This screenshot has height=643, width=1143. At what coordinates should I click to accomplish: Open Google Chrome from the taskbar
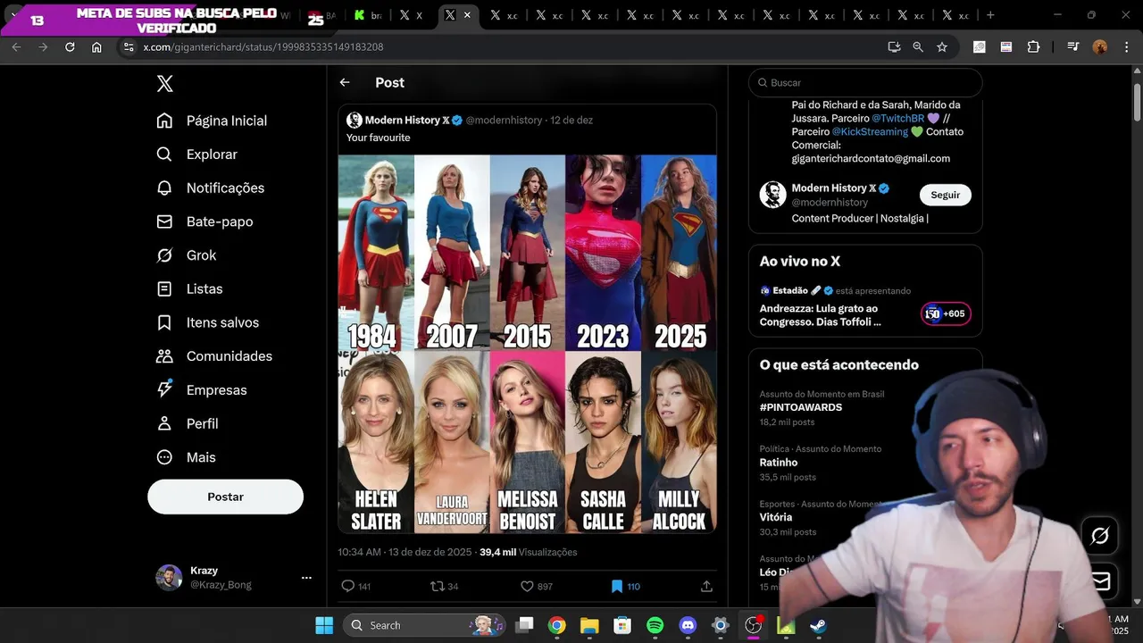click(x=557, y=625)
